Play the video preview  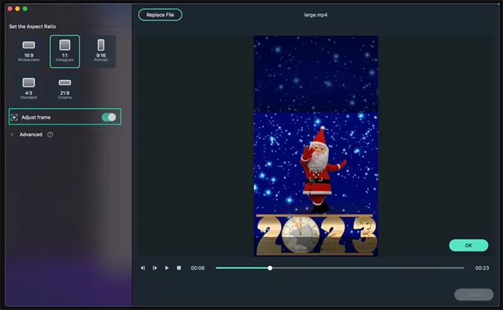[167, 268]
